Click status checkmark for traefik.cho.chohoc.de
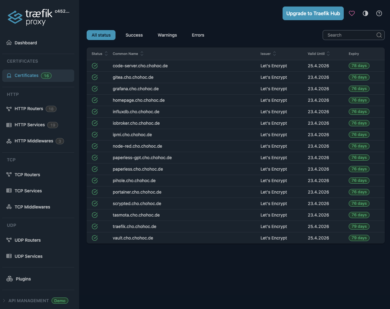Image resolution: width=390 pixels, height=309 pixels. [95, 226]
